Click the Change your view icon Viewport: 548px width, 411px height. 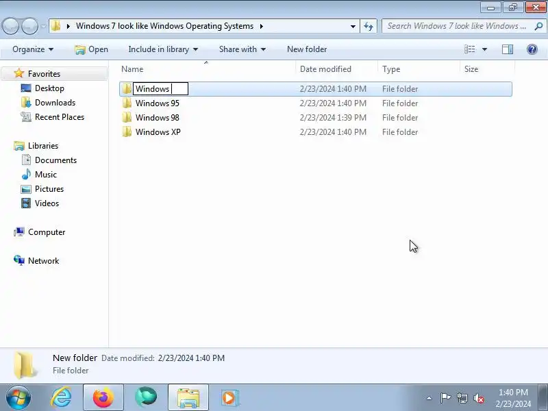coord(469,49)
